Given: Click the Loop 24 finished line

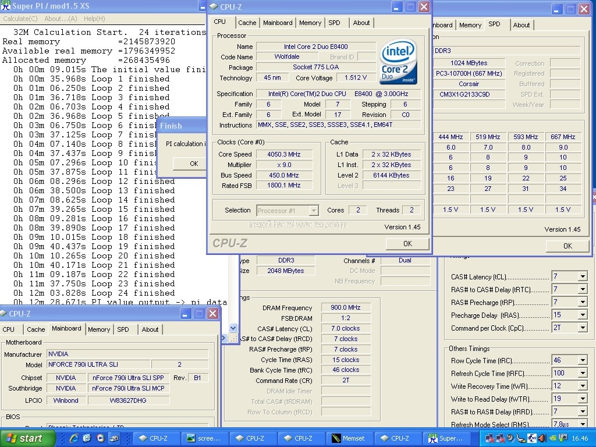Looking at the screenshot, I should click(94, 293).
